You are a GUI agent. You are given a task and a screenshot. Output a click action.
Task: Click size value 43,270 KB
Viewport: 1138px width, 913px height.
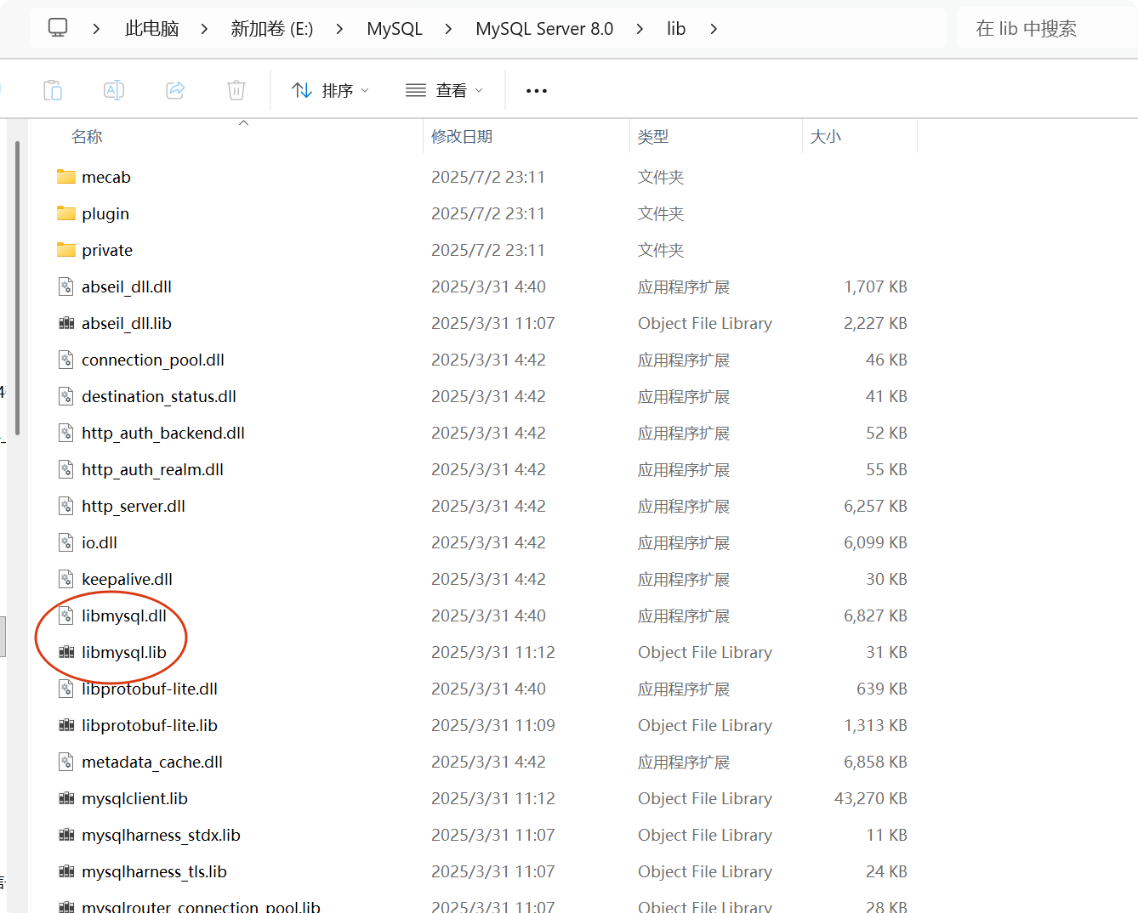click(x=871, y=798)
